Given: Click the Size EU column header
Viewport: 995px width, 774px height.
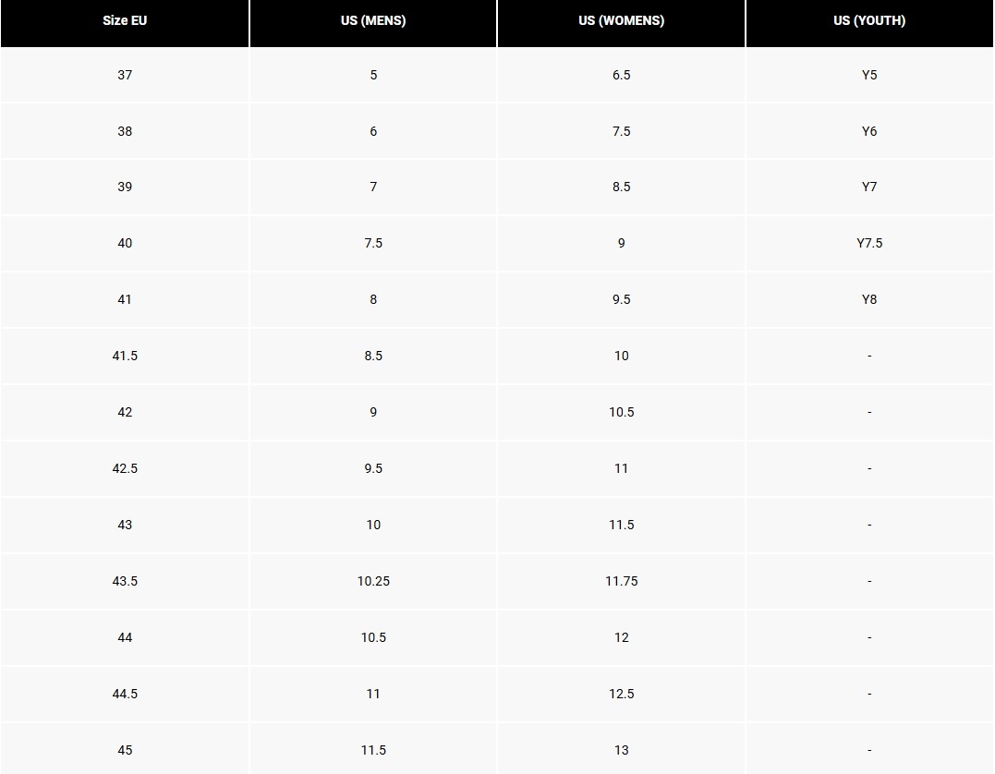Looking at the screenshot, I should [125, 20].
